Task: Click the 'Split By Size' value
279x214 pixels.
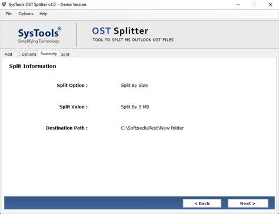Action: click(x=134, y=86)
